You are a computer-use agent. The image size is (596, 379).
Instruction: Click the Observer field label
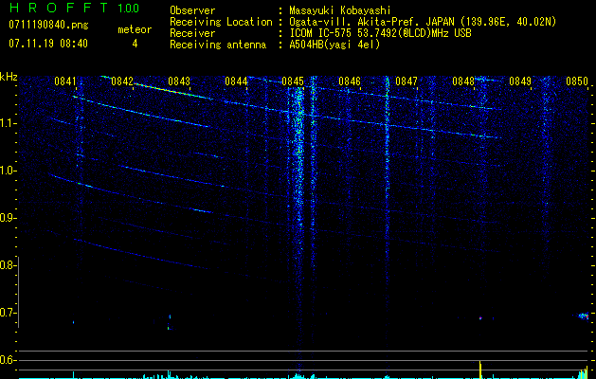[x=192, y=11]
